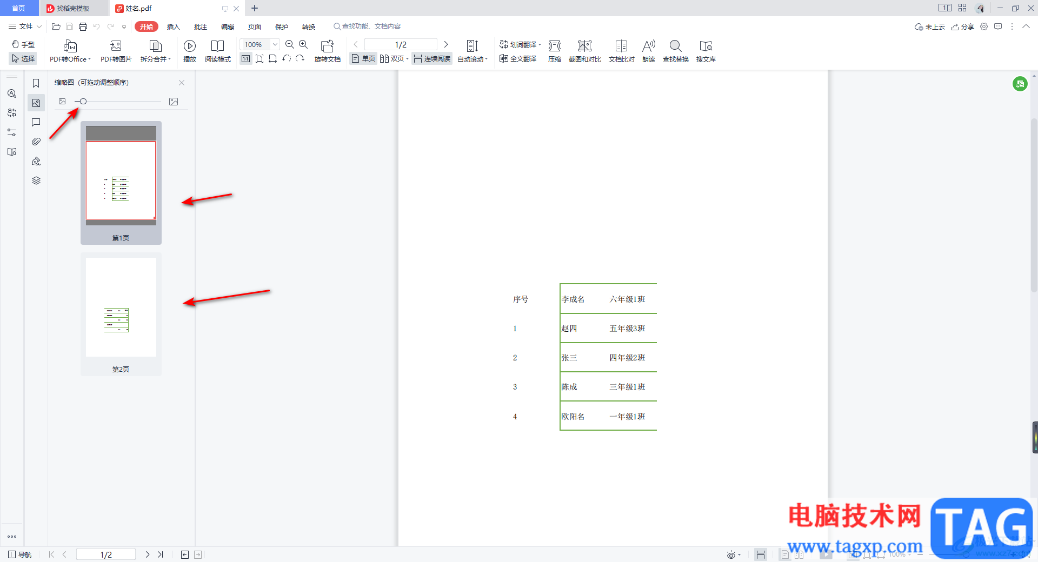Click the 分享 share button
This screenshot has height=562, width=1038.
pyautogui.click(x=962, y=26)
